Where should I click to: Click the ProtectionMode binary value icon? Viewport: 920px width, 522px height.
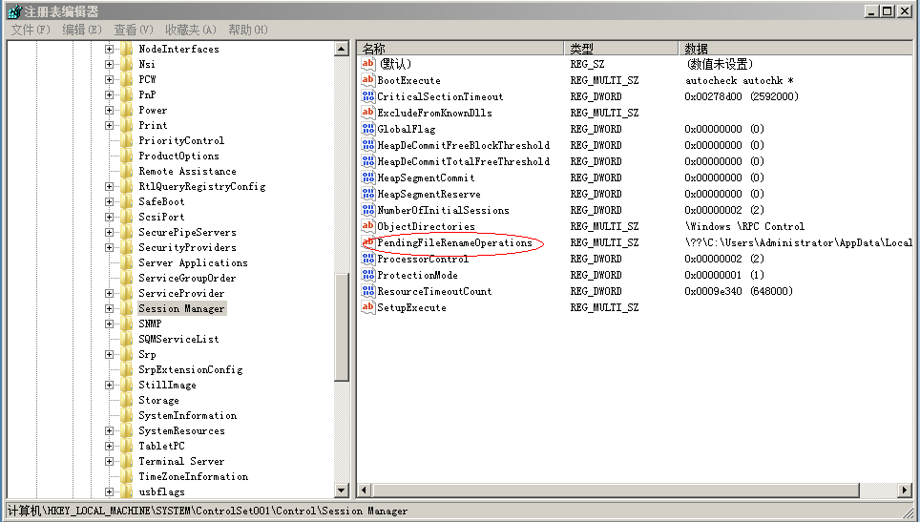[368, 275]
